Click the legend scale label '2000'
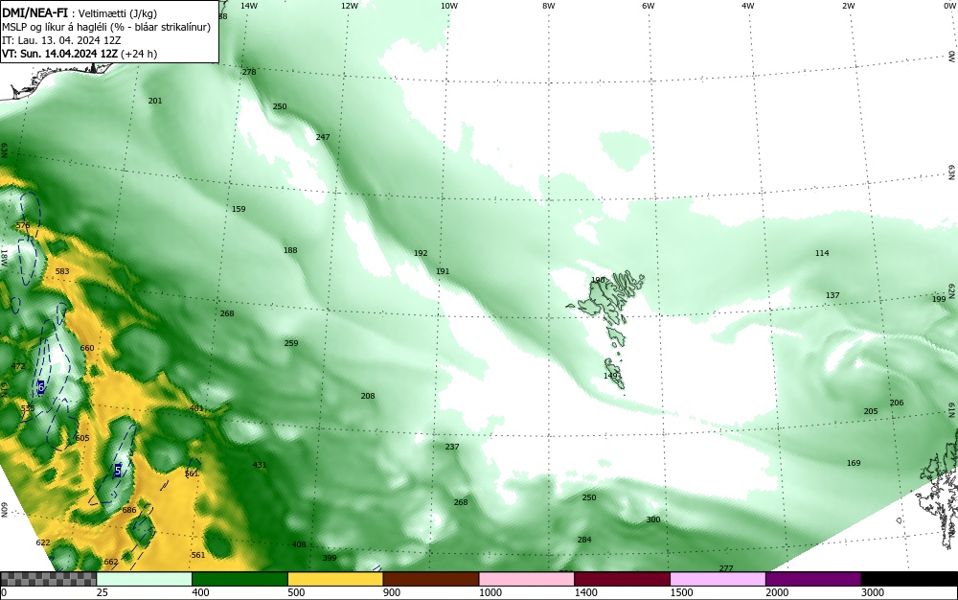 click(x=777, y=592)
